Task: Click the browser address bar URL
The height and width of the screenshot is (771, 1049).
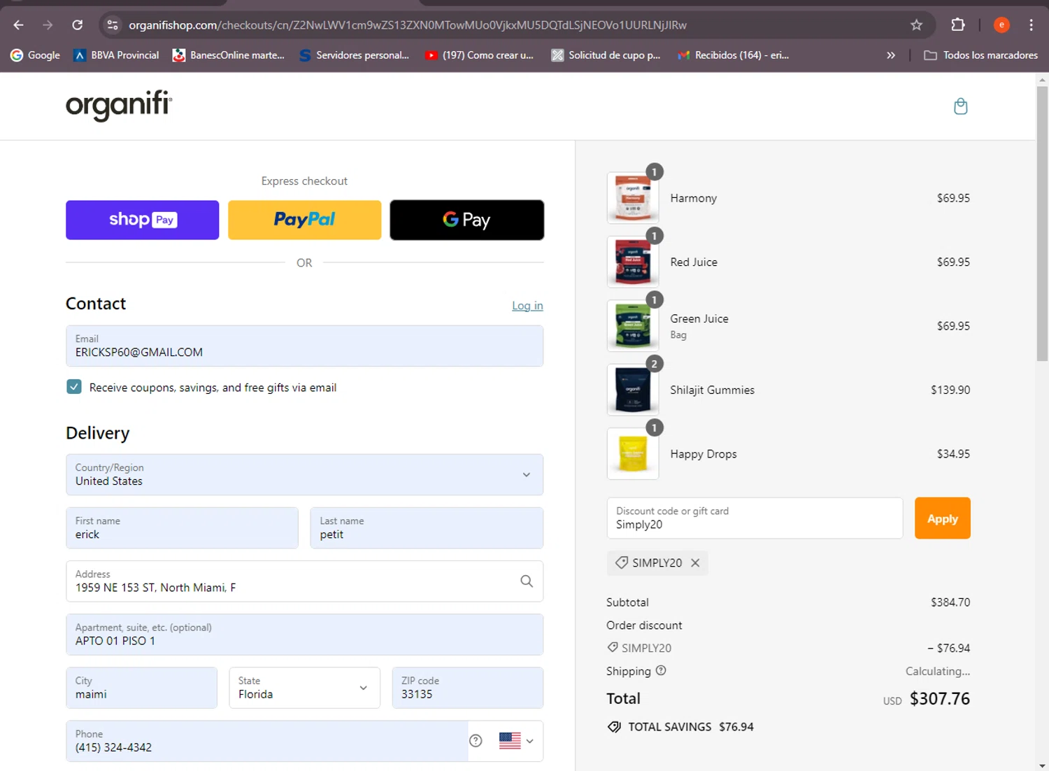Action: (x=408, y=25)
